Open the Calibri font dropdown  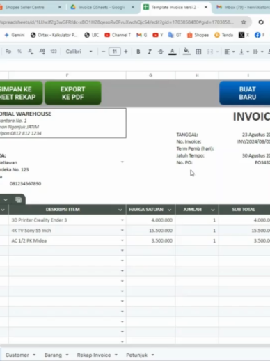point(79,52)
